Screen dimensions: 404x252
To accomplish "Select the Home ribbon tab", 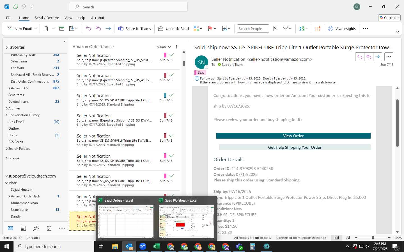I will [24, 18].
